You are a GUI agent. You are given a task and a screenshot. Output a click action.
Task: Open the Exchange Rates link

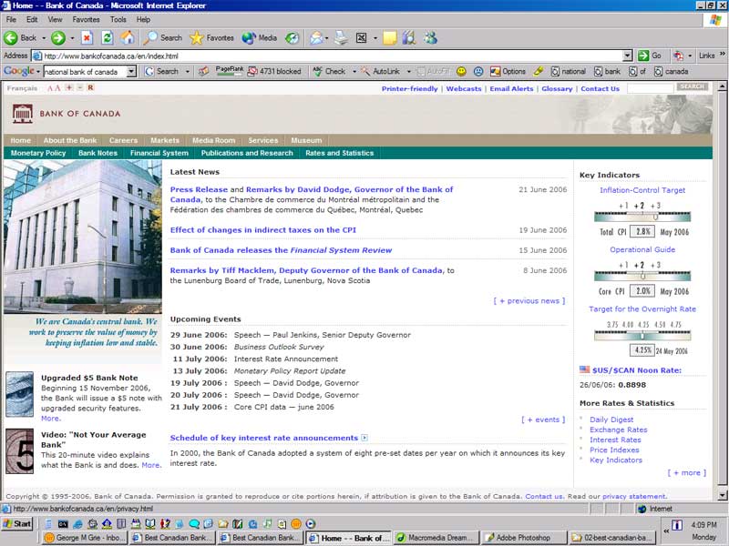(618, 430)
